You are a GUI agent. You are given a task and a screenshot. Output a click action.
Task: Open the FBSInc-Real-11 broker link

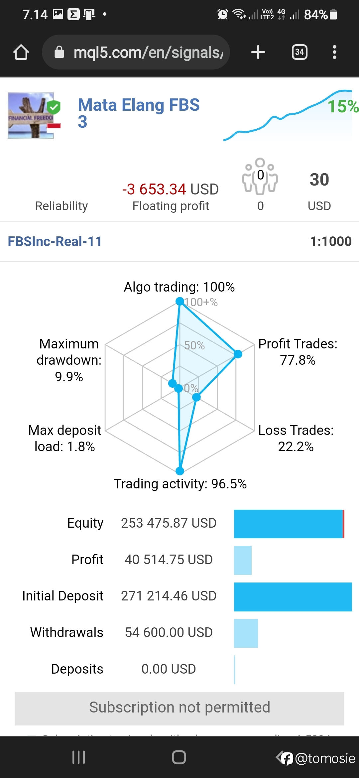(x=55, y=241)
